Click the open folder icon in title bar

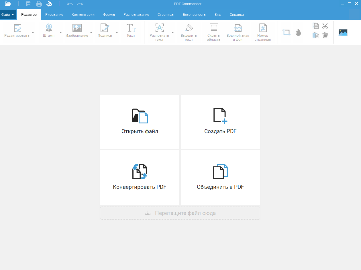8,4
